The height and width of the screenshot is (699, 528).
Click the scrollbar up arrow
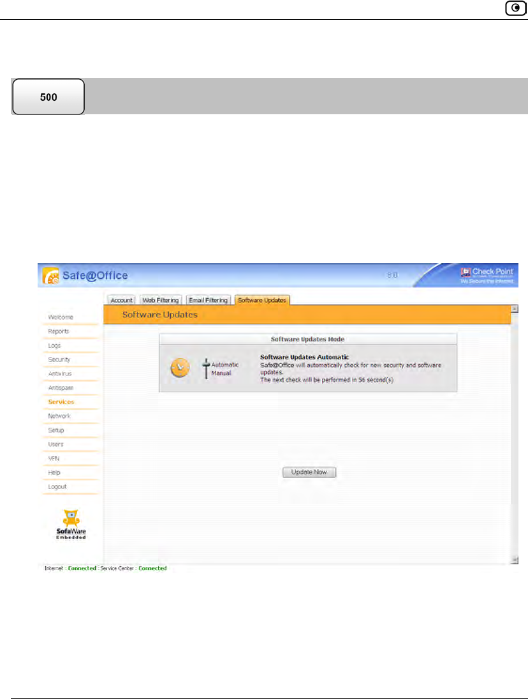coord(515,309)
